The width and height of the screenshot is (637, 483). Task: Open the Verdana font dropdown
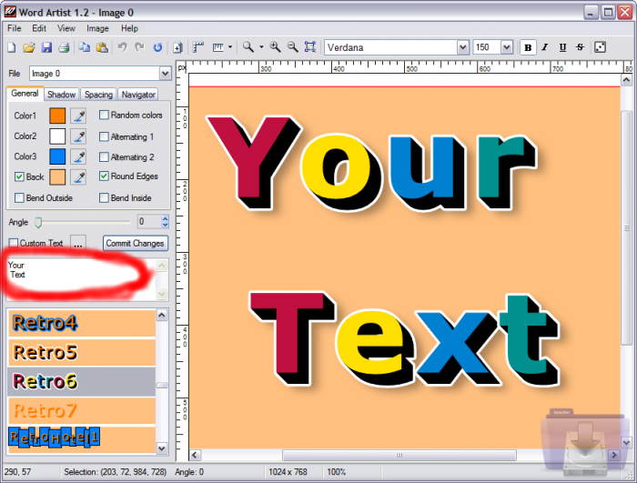(x=462, y=47)
